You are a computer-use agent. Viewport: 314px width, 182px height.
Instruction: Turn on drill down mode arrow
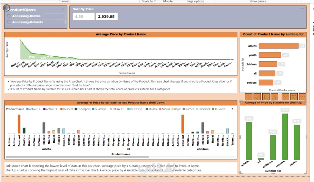[x=257, y=97]
